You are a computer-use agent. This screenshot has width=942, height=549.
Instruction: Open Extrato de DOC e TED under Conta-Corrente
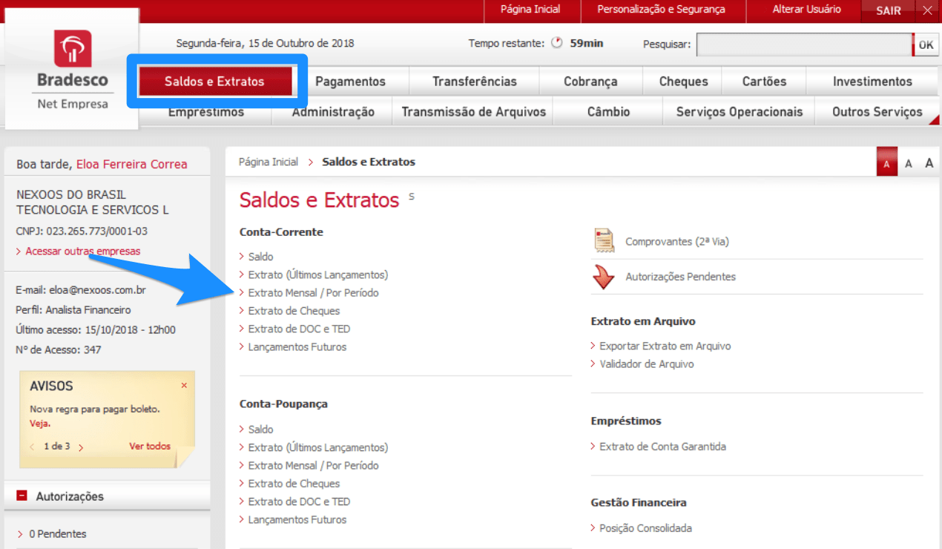pyautogui.click(x=299, y=329)
